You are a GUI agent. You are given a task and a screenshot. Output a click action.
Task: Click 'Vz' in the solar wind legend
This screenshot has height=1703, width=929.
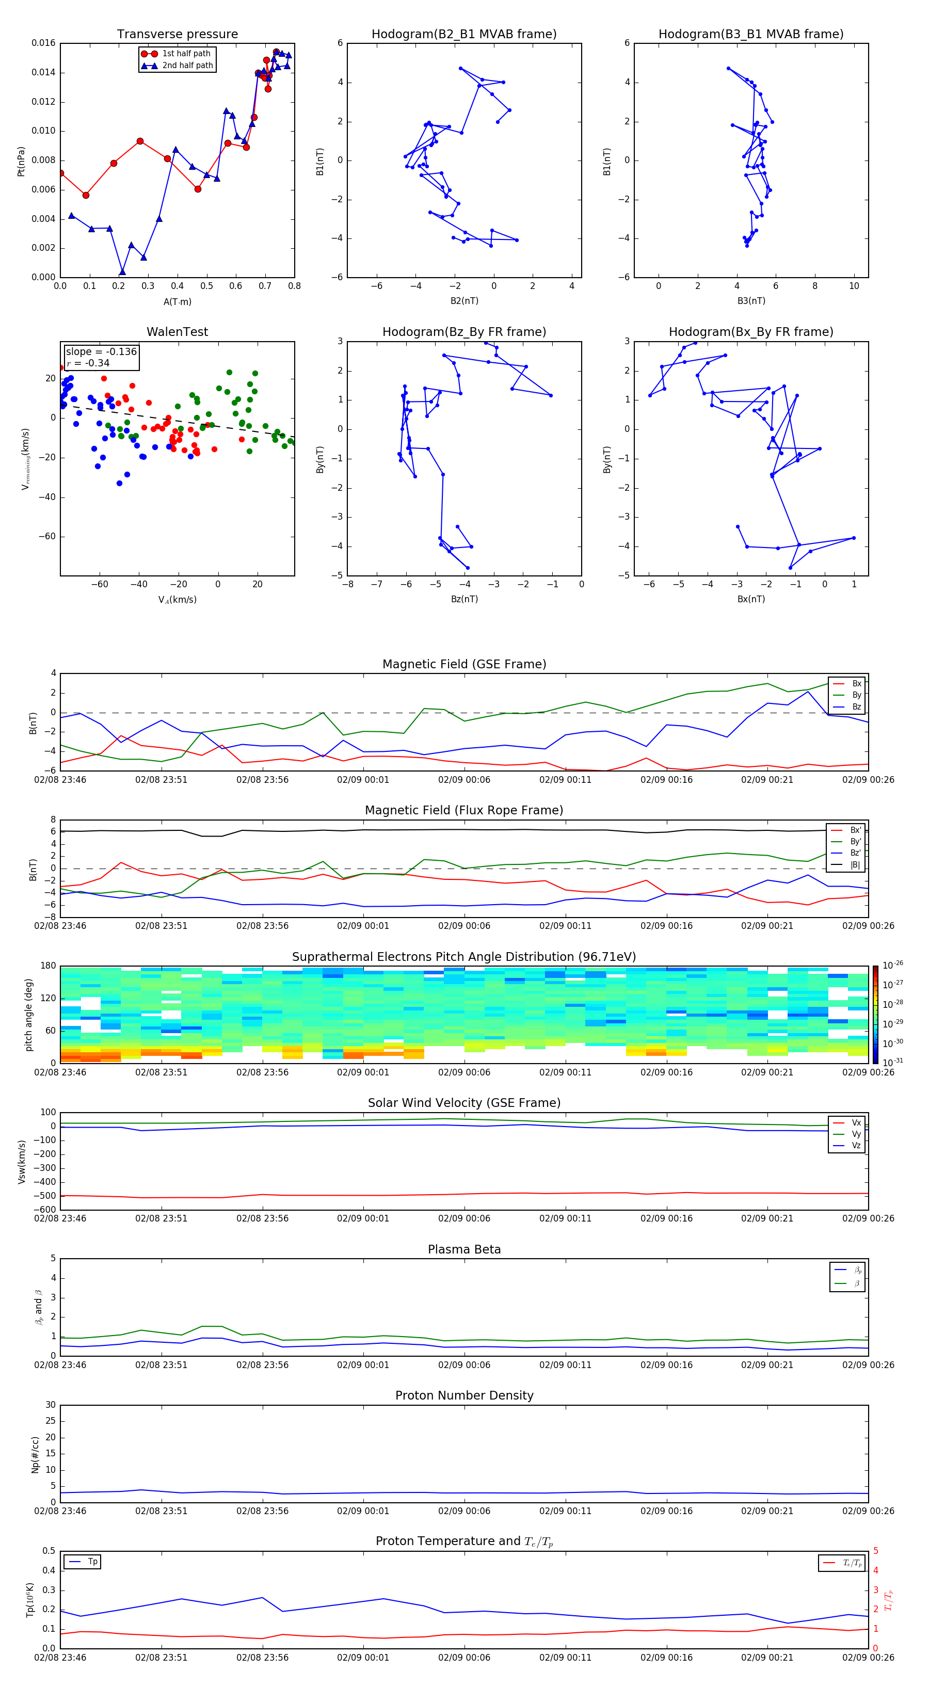coord(856,1146)
